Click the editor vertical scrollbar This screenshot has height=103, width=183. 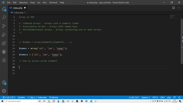pos(182,41)
